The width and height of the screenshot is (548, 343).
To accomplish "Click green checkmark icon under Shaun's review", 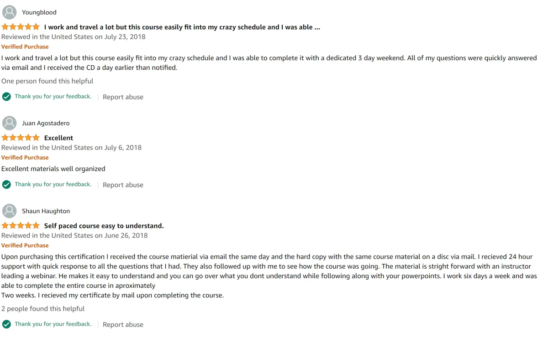I will 6,324.
